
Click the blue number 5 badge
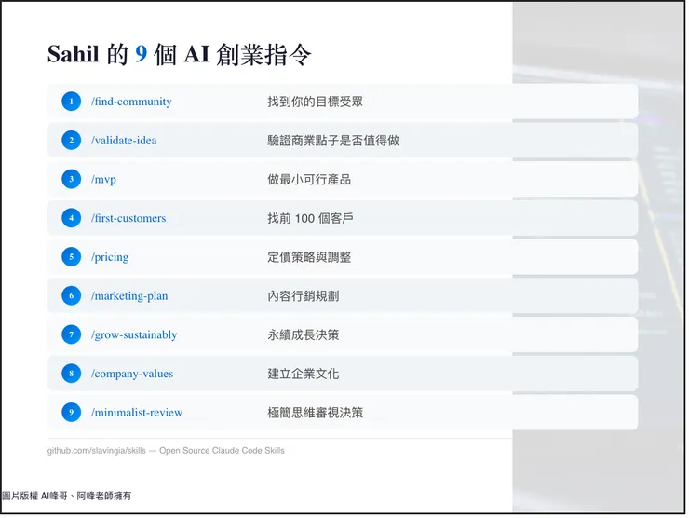[x=71, y=257]
